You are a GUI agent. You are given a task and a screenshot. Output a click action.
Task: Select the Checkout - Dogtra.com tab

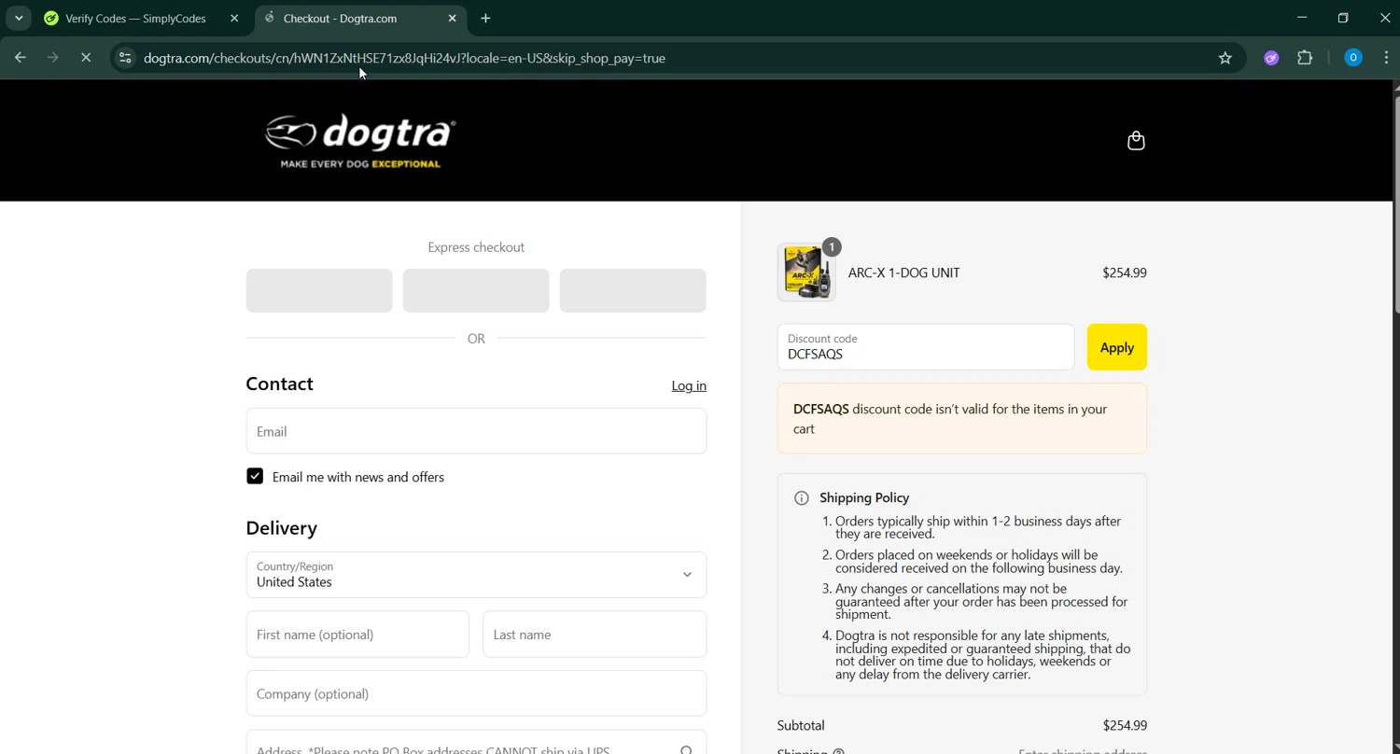tap(361, 18)
